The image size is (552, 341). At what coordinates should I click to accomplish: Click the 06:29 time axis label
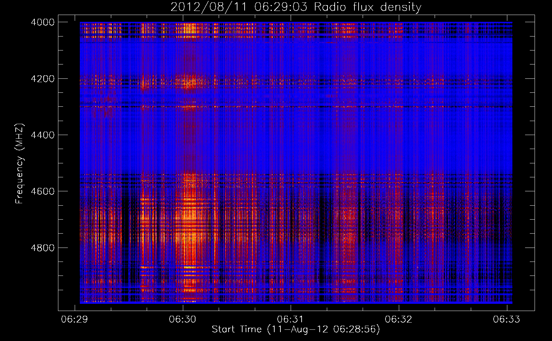click(74, 319)
